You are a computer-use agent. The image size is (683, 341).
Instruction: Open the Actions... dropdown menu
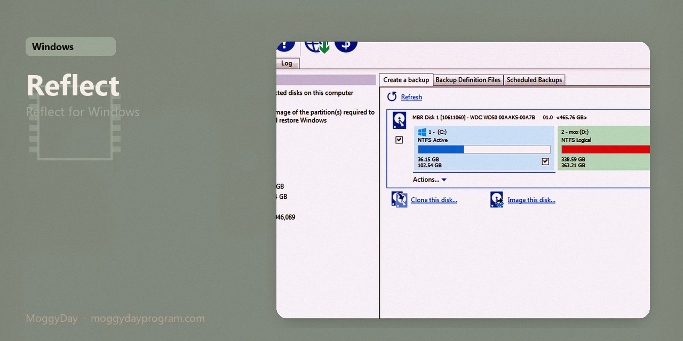[430, 180]
